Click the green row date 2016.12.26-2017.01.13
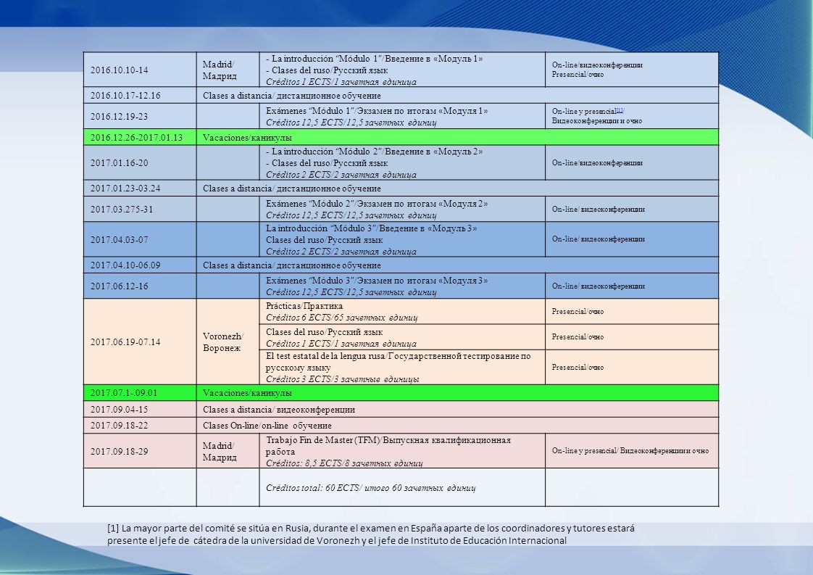Image resolution: width=813 pixels, height=575 pixels. [x=136, y=138]
